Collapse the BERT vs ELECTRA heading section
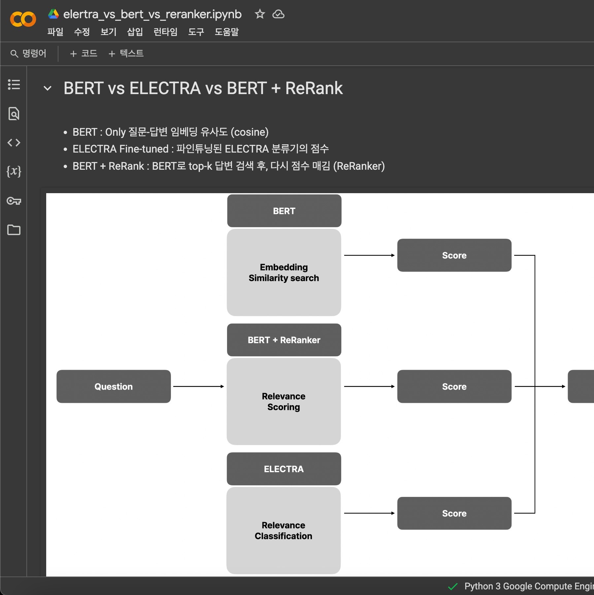594x595 pixels. coord(48,88)
